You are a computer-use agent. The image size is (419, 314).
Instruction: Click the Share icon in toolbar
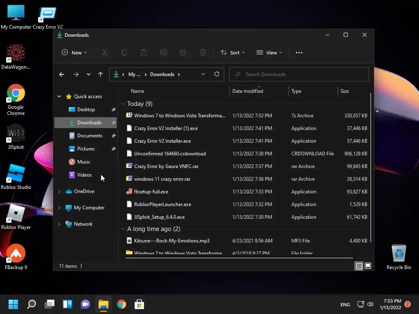[183, 53]
